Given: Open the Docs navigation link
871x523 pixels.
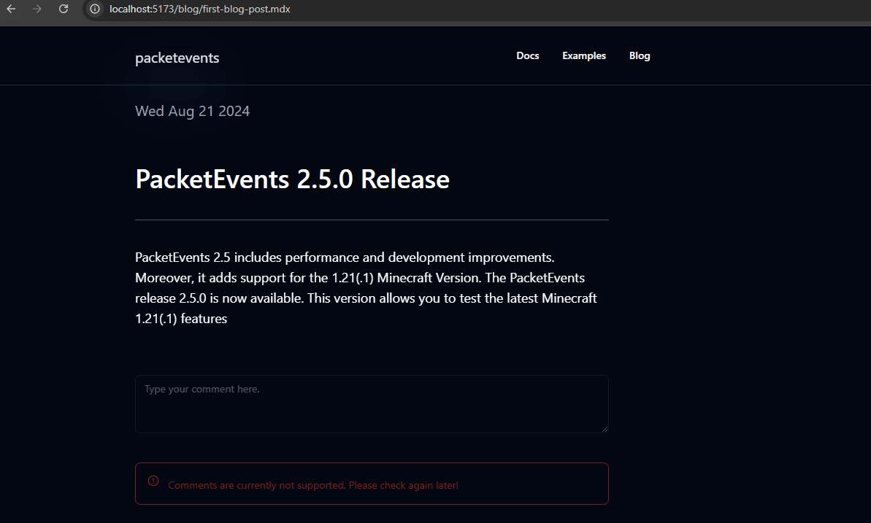Looking at the screenshot, I should point(528,55).
